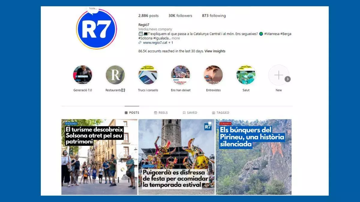Open the Salut story highlight
This screenshot has width=360, height=202.
pyautogui.click(x=246, y=75)
